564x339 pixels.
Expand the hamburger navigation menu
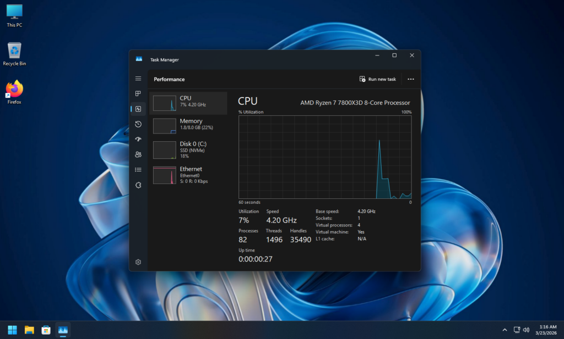138,79
